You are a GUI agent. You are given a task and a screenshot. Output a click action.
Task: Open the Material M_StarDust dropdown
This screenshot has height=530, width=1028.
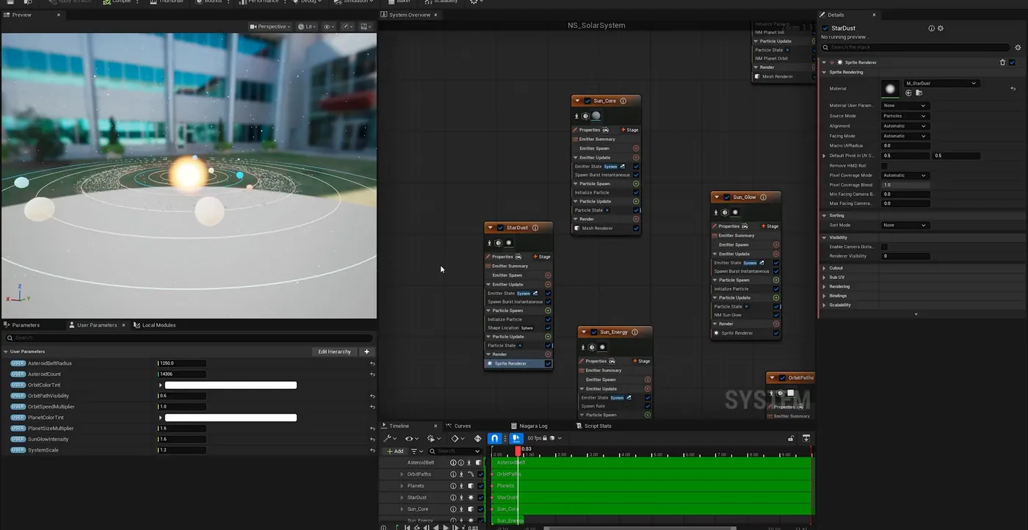point(941,83)
